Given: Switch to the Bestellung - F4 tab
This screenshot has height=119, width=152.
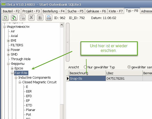Looking at the screenshot, I should pyautogui.click(x=53, y=11).
